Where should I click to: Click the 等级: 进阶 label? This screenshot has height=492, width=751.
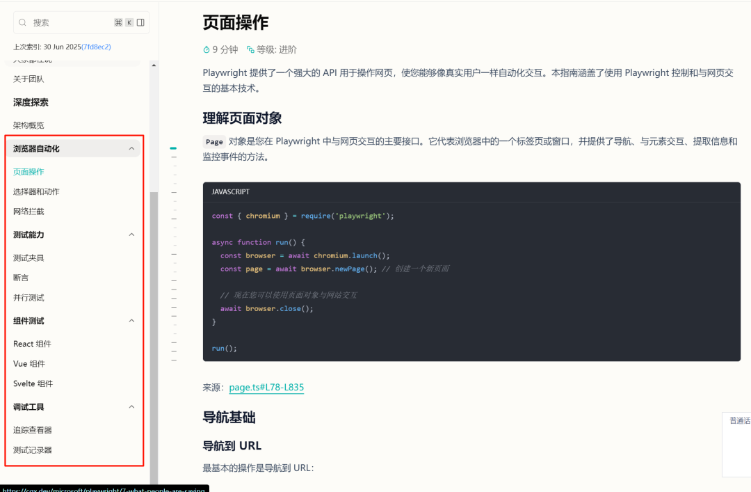276,49
